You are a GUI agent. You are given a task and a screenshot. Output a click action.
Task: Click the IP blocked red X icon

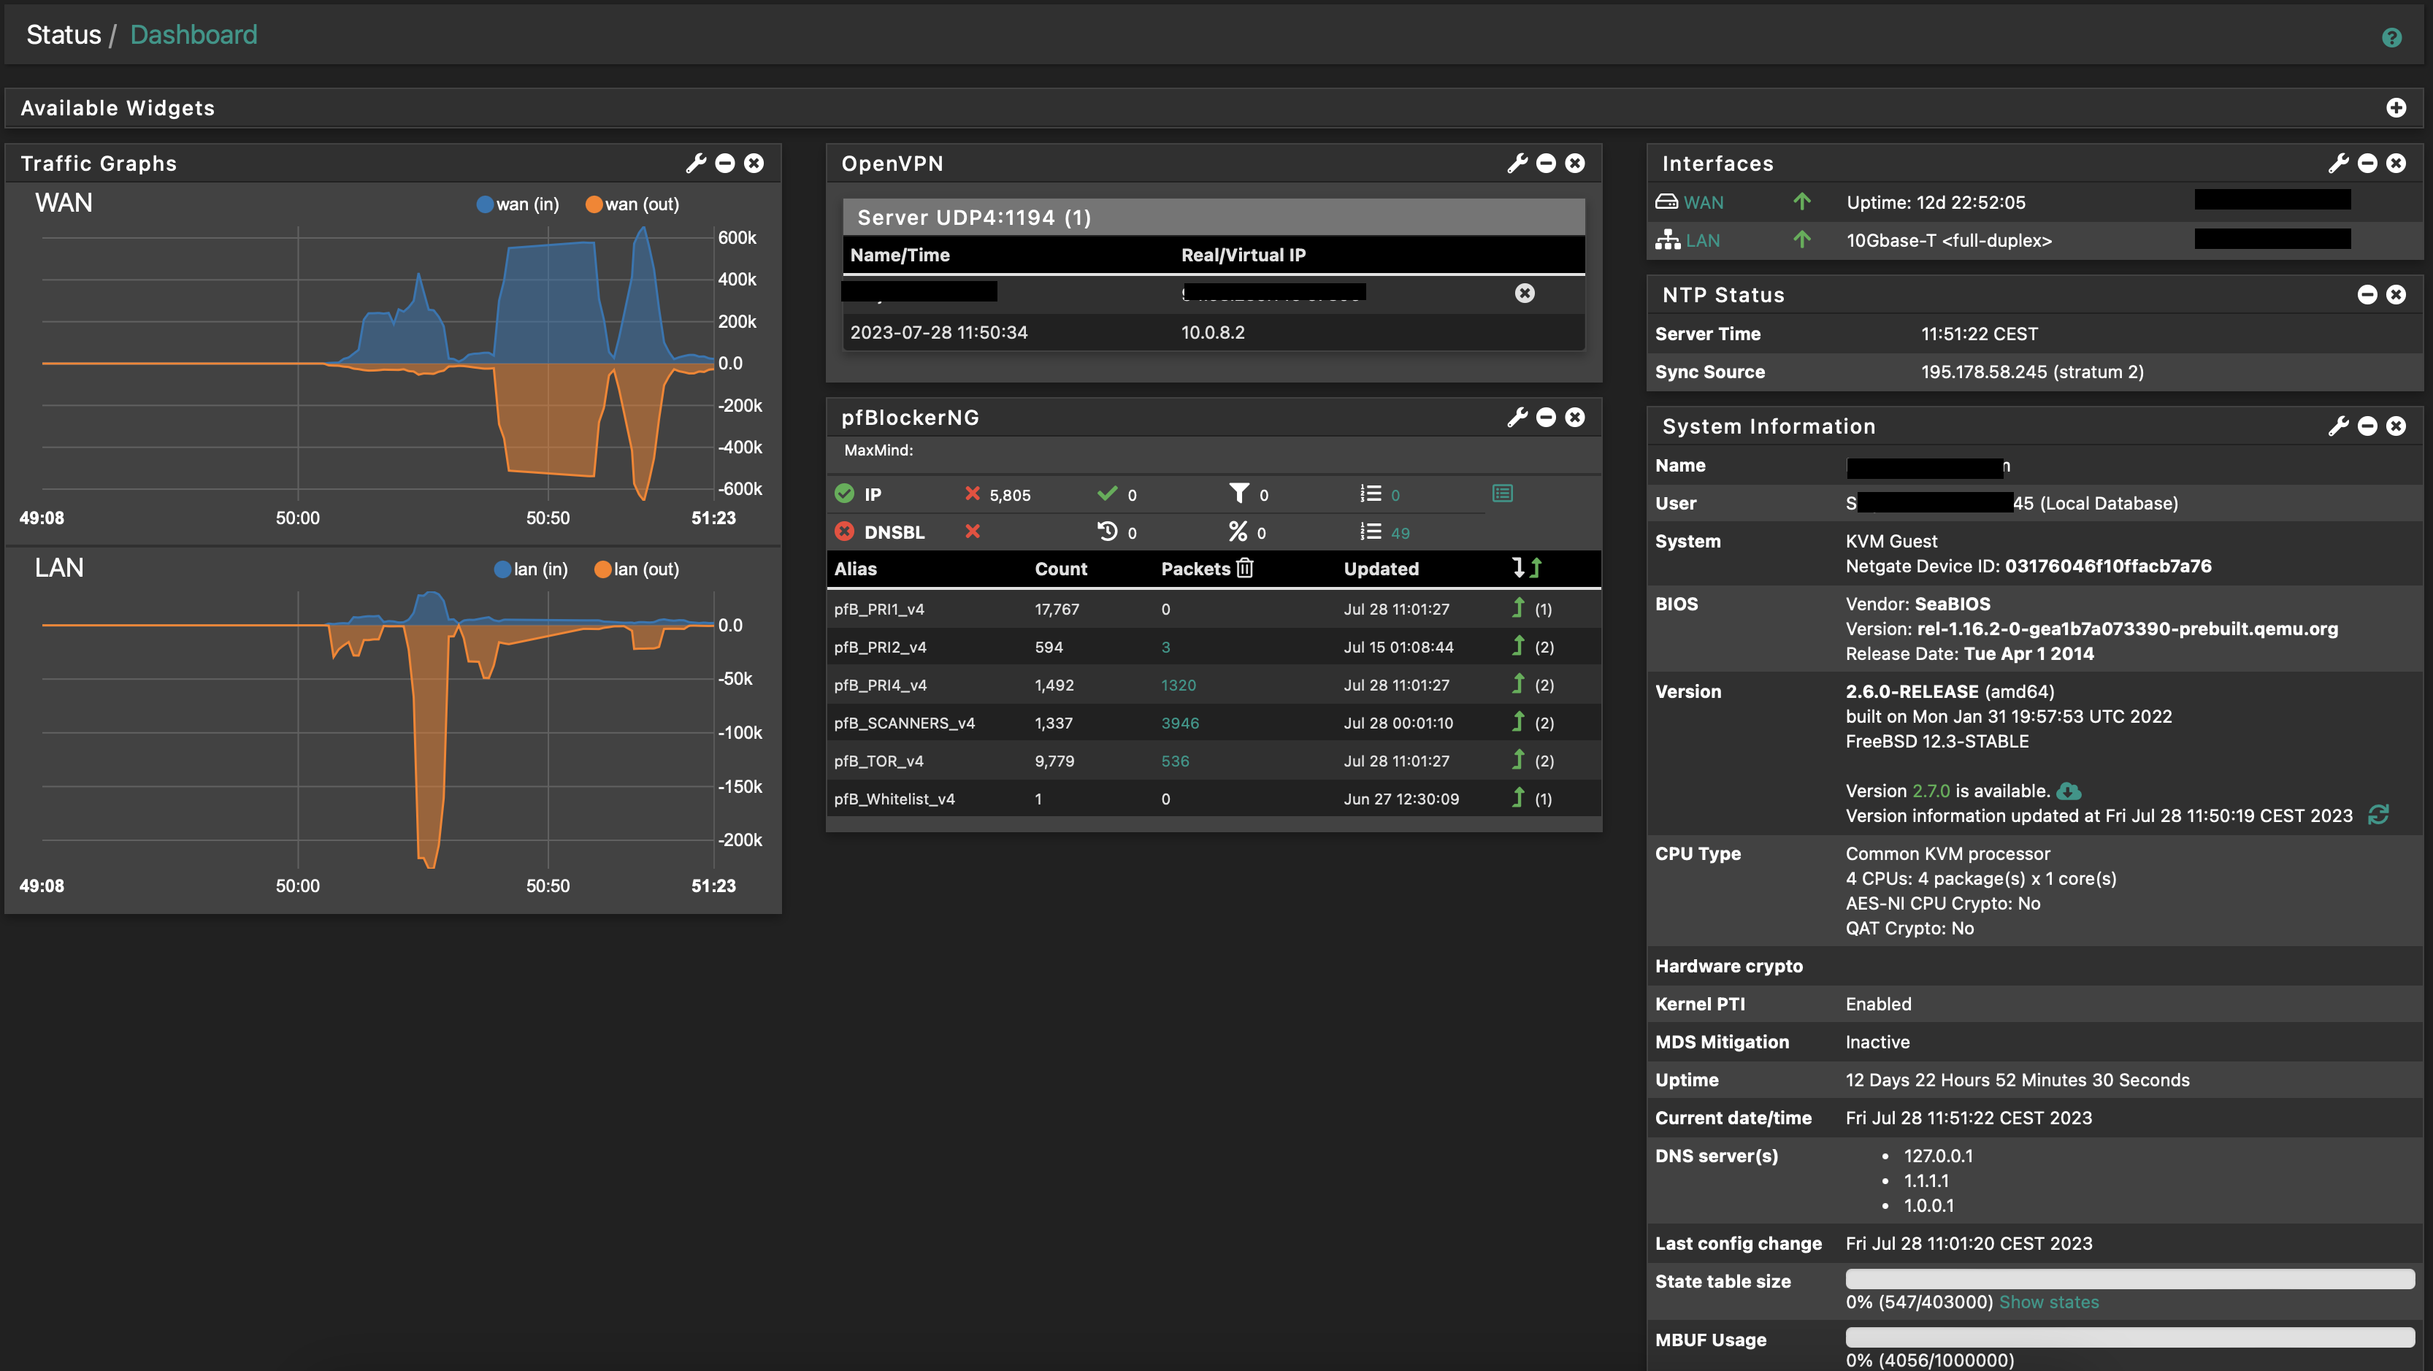[972, 494]
